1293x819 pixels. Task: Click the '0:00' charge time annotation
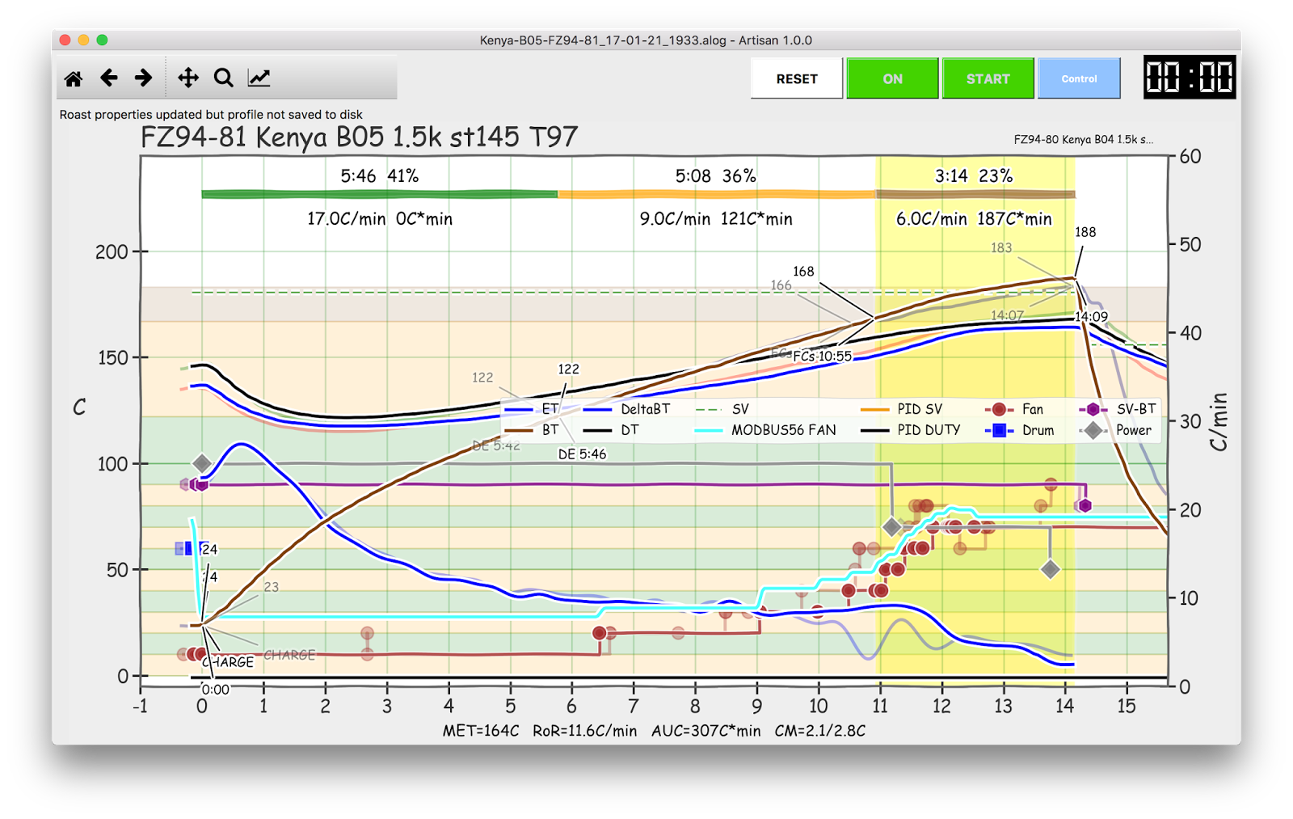[x=216, y=690]
